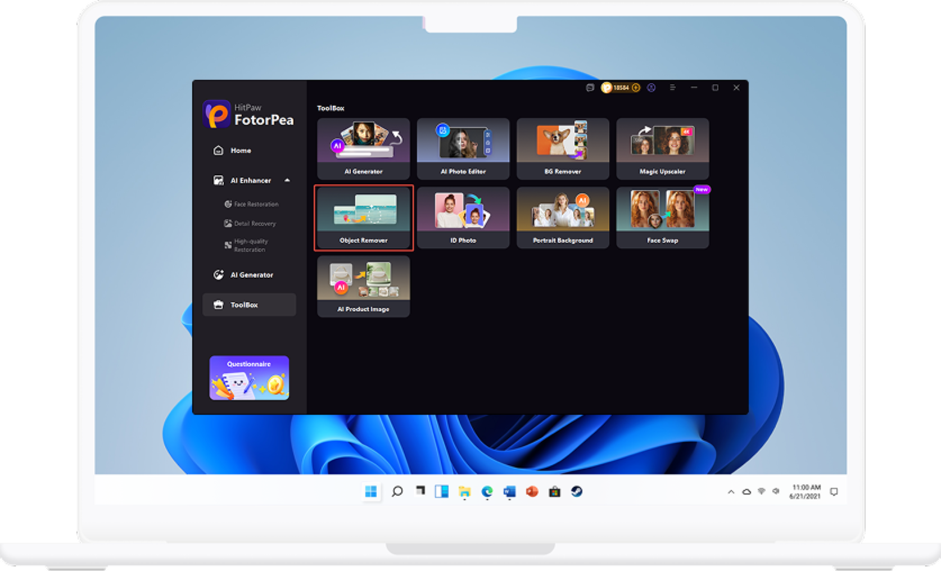
Task: Show hidden icons in the system tray
Action: pos(731,492)
